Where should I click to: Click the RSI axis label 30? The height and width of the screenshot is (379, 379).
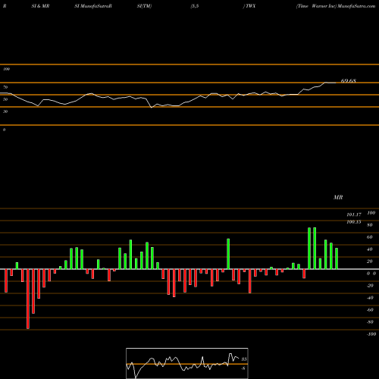tap(5, 111)
